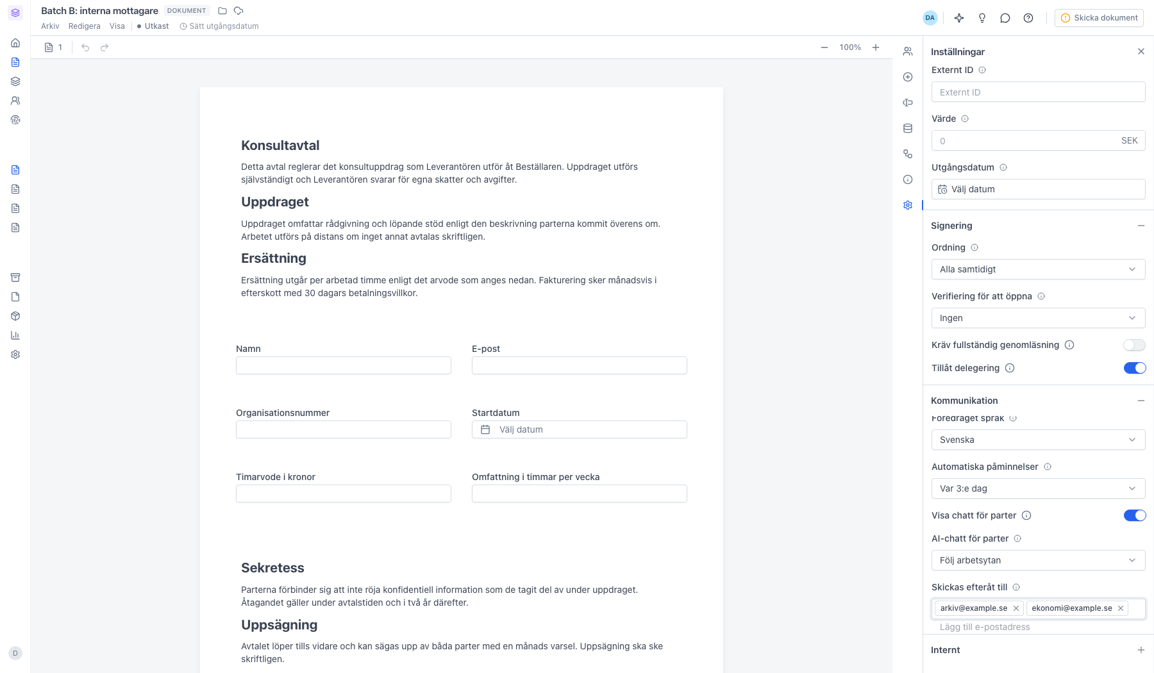Open the fingerprint icon in left sidebar

tap(15, 120)
